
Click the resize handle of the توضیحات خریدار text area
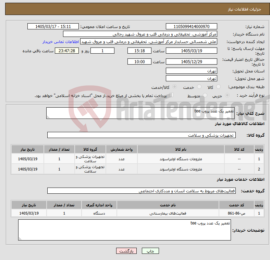coord(20,238)
